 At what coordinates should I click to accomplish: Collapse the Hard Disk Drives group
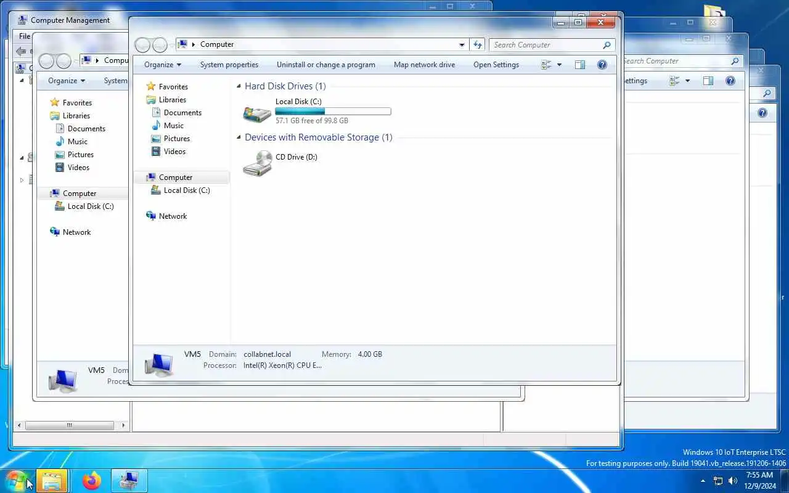(239, 87)
